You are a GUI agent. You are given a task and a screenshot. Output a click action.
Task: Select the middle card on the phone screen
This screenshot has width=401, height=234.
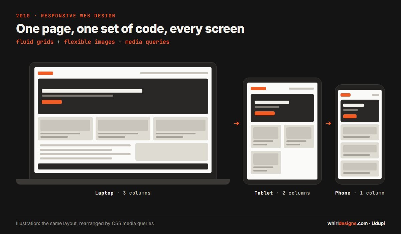click(x=360, y=150)
